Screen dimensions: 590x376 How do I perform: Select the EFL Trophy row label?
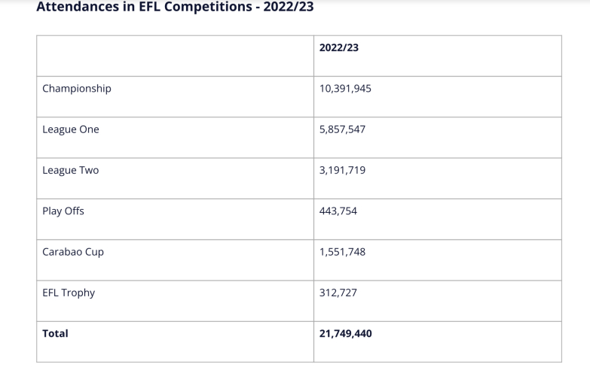click(69, 293)
